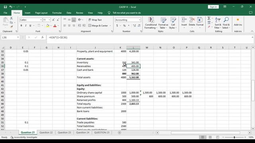The image size is (255, 143).
Task: Click the Save icon in title bar
Action: click(x=5, y=7)
